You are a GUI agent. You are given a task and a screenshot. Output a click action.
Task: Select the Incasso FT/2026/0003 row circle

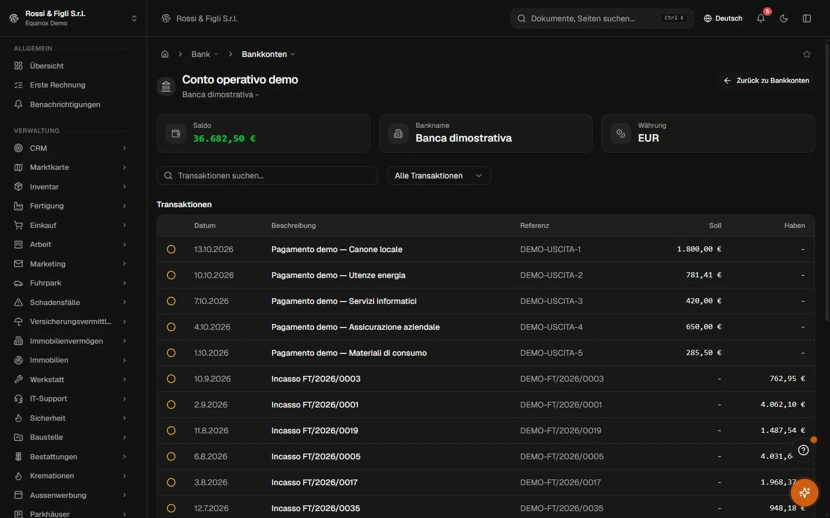point(171,379)
